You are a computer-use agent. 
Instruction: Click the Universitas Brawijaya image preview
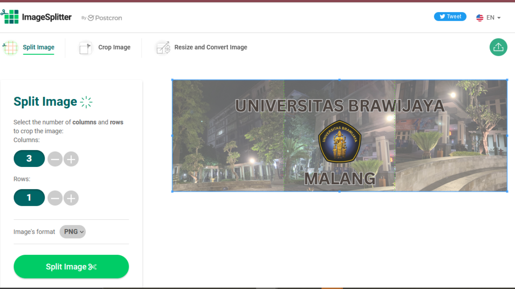coord(340,136)
